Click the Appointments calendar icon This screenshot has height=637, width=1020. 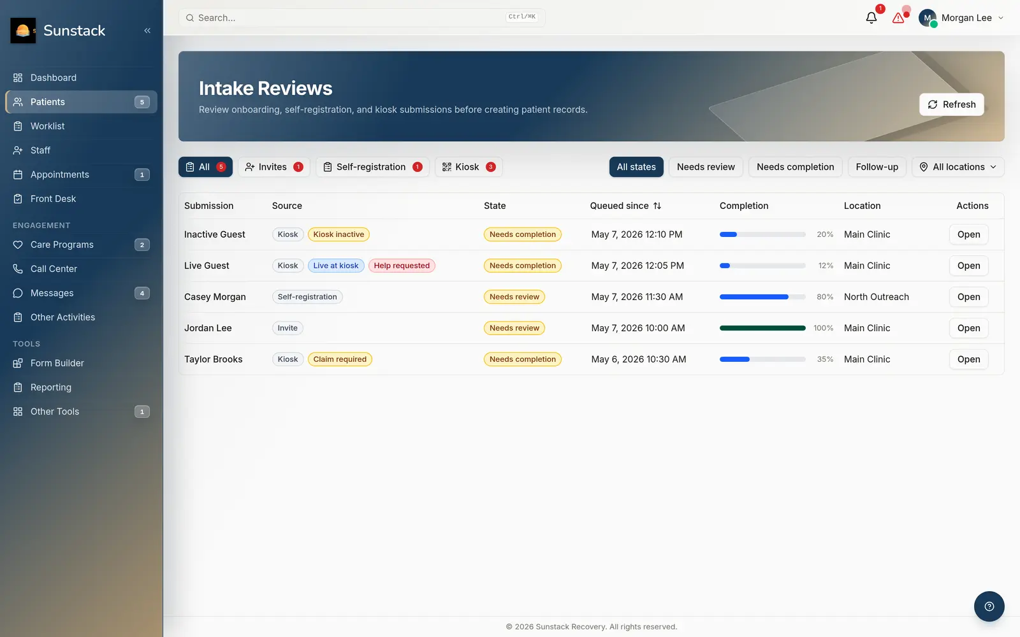pos(18,175)
